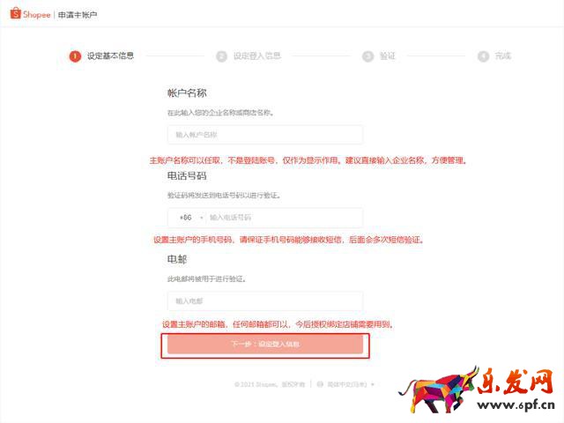
Task: Select the 设定基本信息 step label
Action: click(x=110, y=56)
